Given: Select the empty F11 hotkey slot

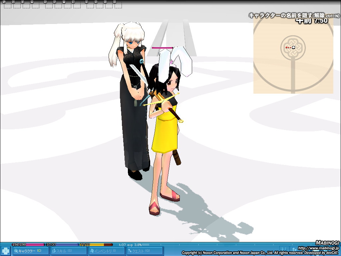Looking at the screenshot, I should pyautogui.click(x=109, y=5).
